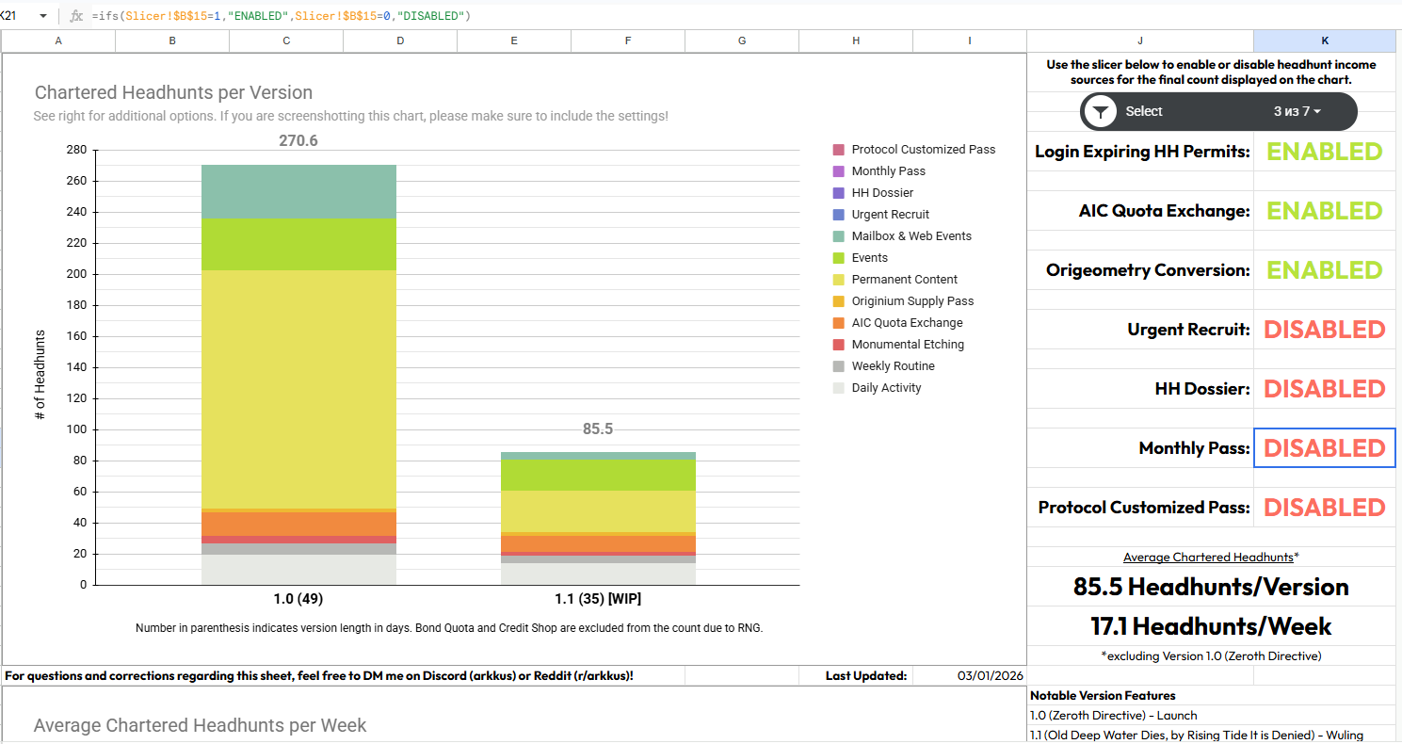Select the 'Urgent Recruit' legend label

(891, 215)
